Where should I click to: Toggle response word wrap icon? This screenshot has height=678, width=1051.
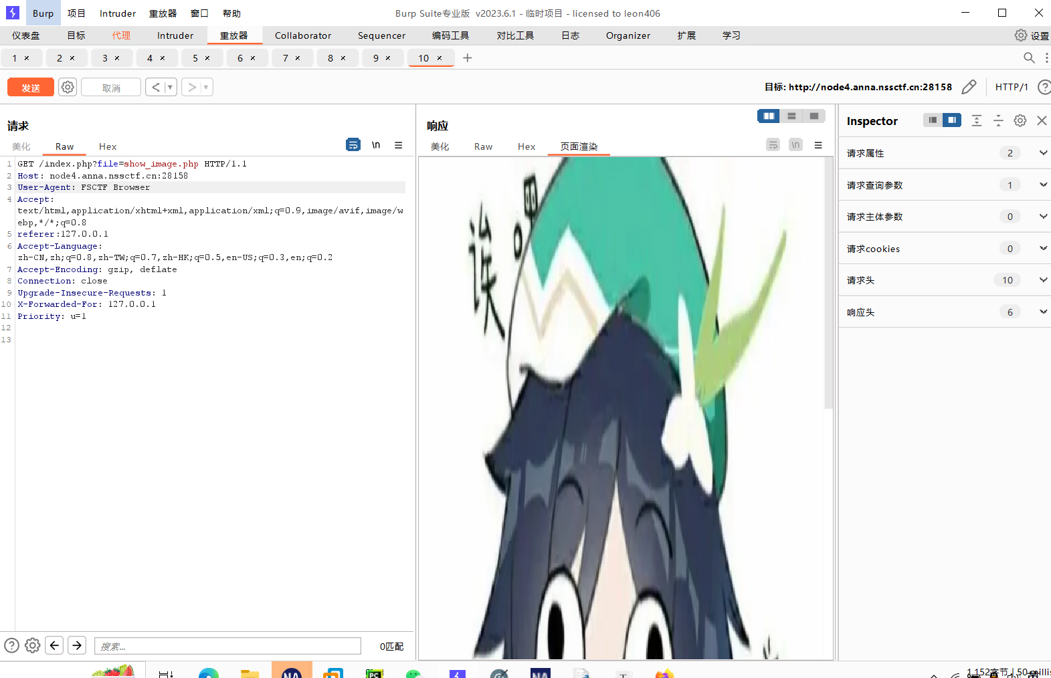tap(773, 144)
